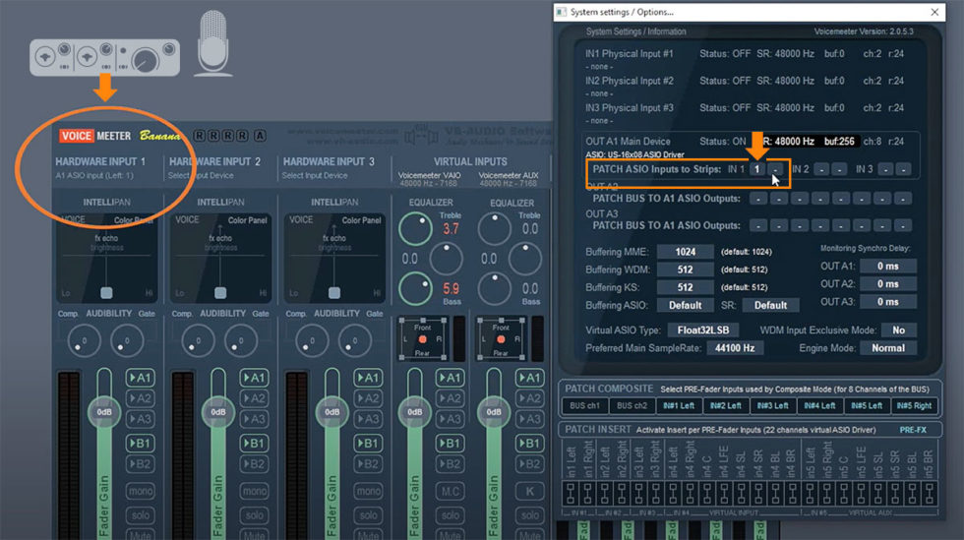
Task: Click IN 1 first ASIO patch channel box
Action: pos(756,169)
